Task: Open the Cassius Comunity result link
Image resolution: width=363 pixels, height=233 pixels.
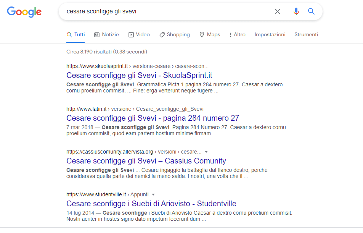Action: (146, 161)
